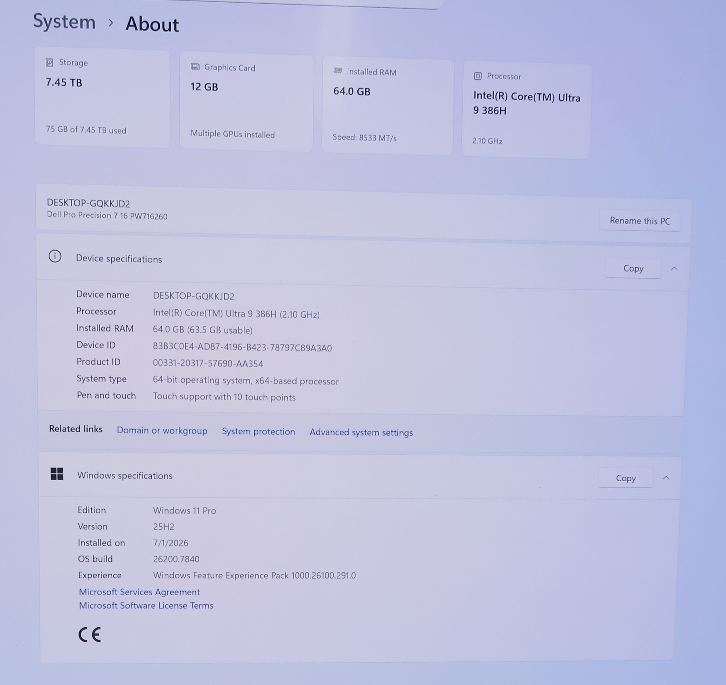Image resolution: width=726 pixels, height=685 pixels.
Task: Copy the Windows specifications
Action: (625, 478)
